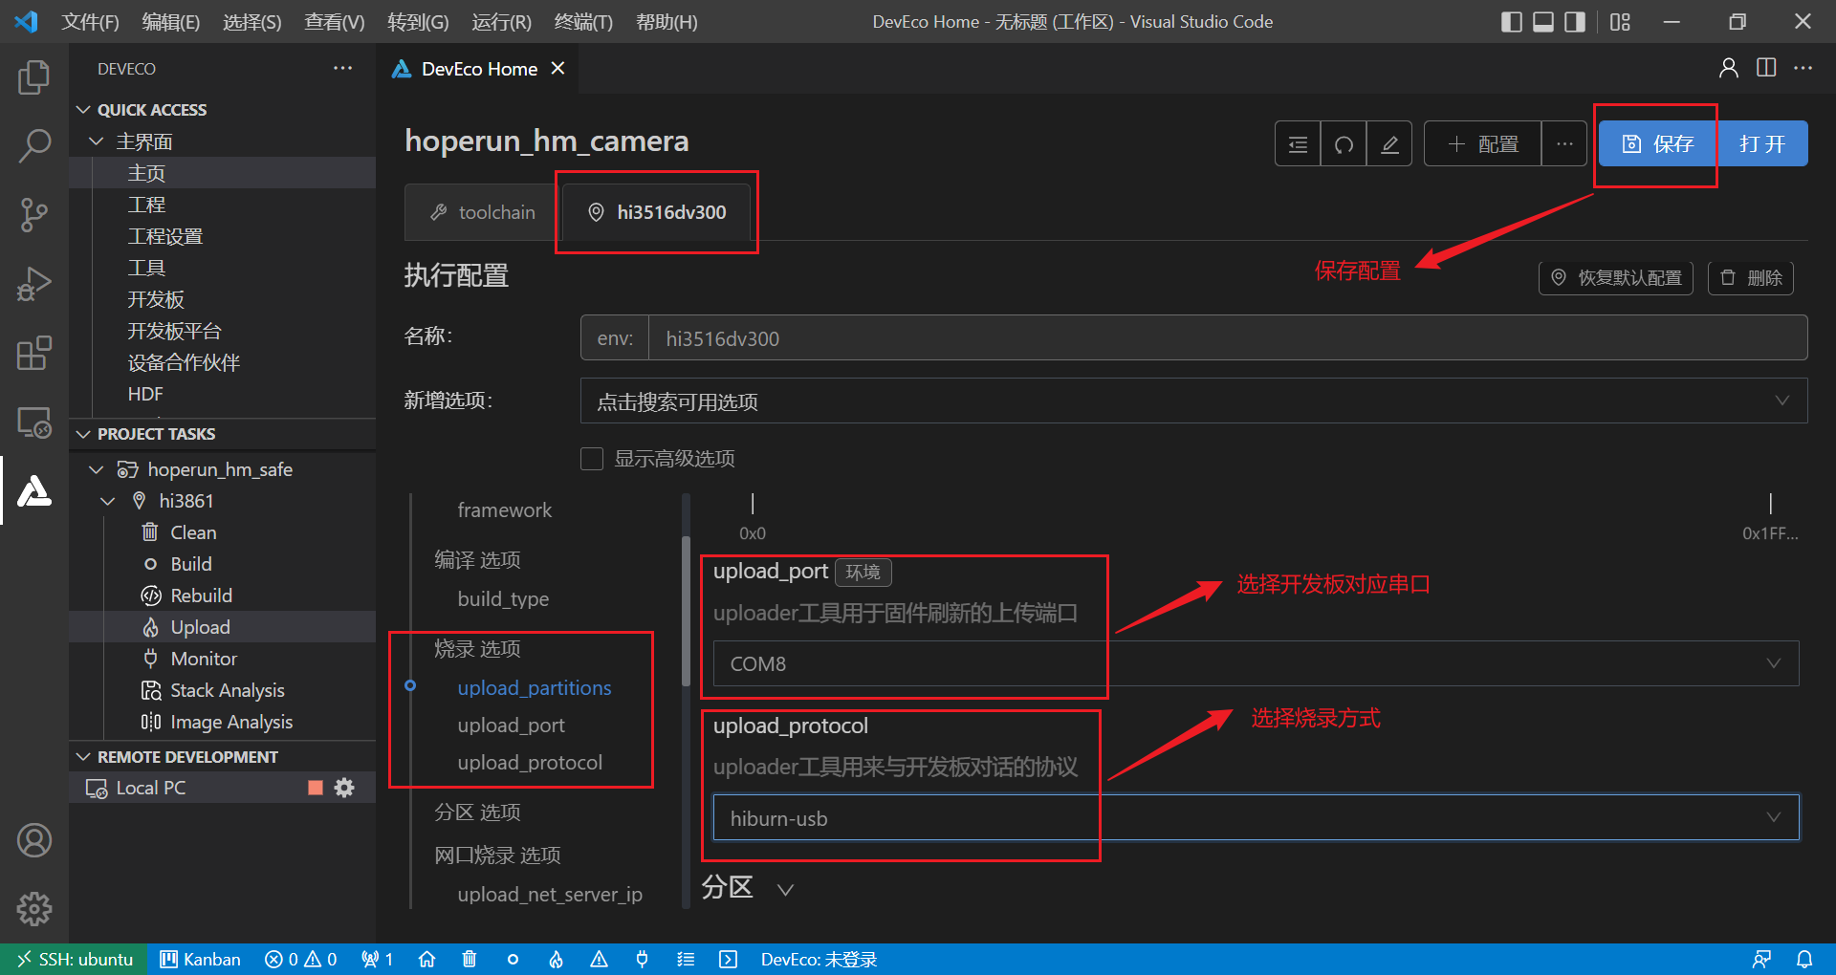The height and width of the screenshot is (975, 1836).
Task: Open Source Control view
Action: 34,215
